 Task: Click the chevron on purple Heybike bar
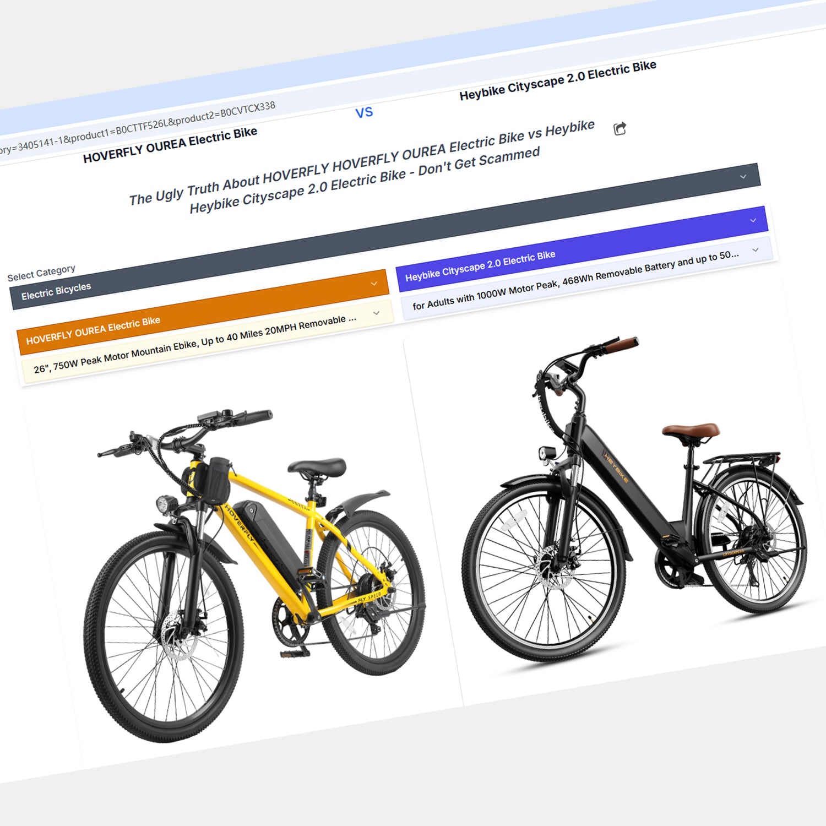click(753, 220)
